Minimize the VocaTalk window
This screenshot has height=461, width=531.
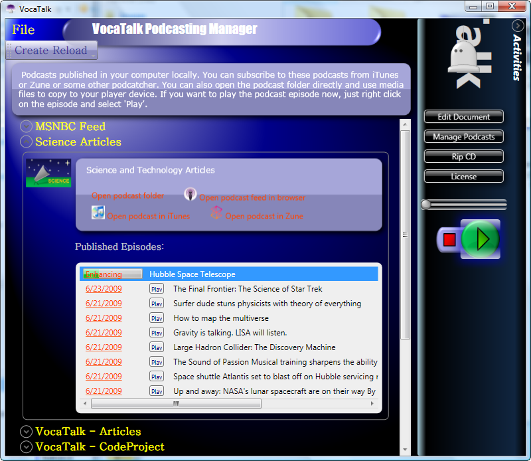coord(473,6)
